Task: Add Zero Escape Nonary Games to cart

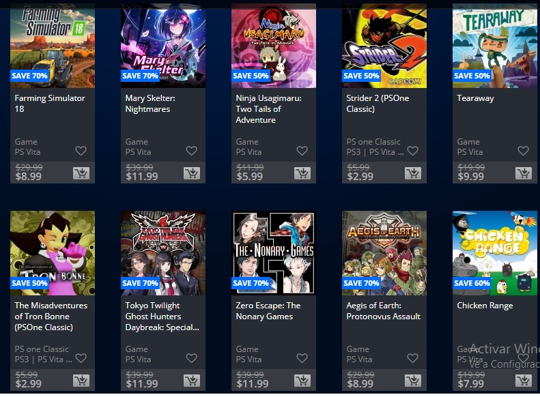Action: [x=302, y=381]
